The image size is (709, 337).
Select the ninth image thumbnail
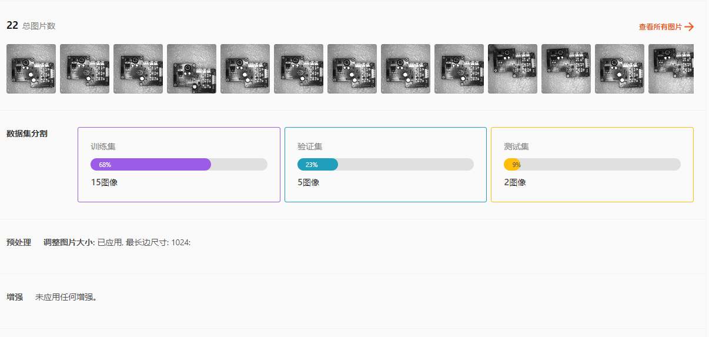coord(459,69)
